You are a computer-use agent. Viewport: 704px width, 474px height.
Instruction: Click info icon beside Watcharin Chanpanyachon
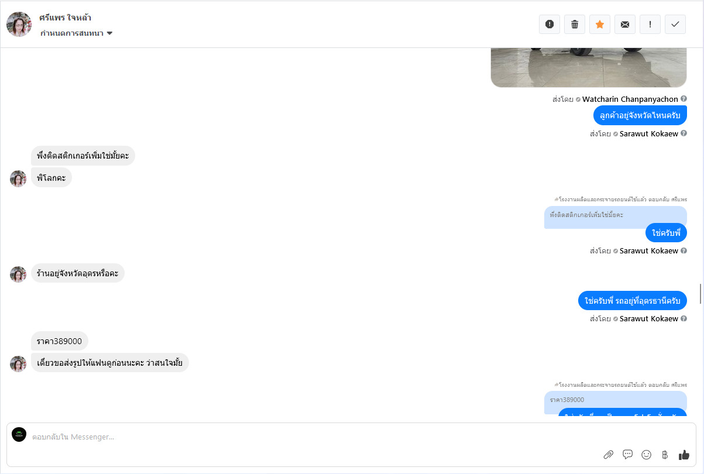pos(684,99)
